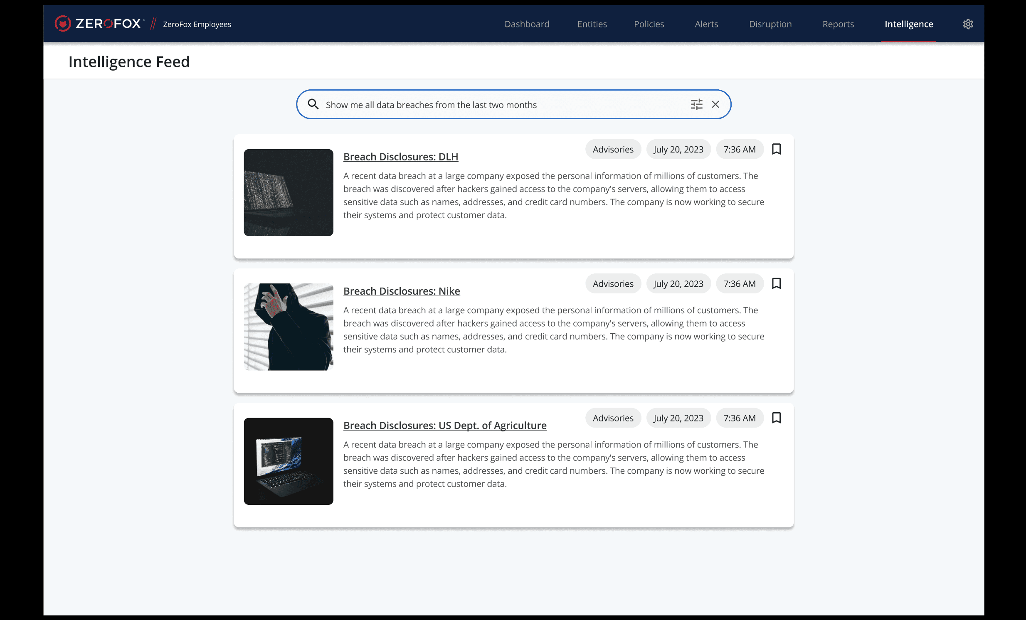
Task: Switch to the Policies tab
Action: tap(649, 24)
